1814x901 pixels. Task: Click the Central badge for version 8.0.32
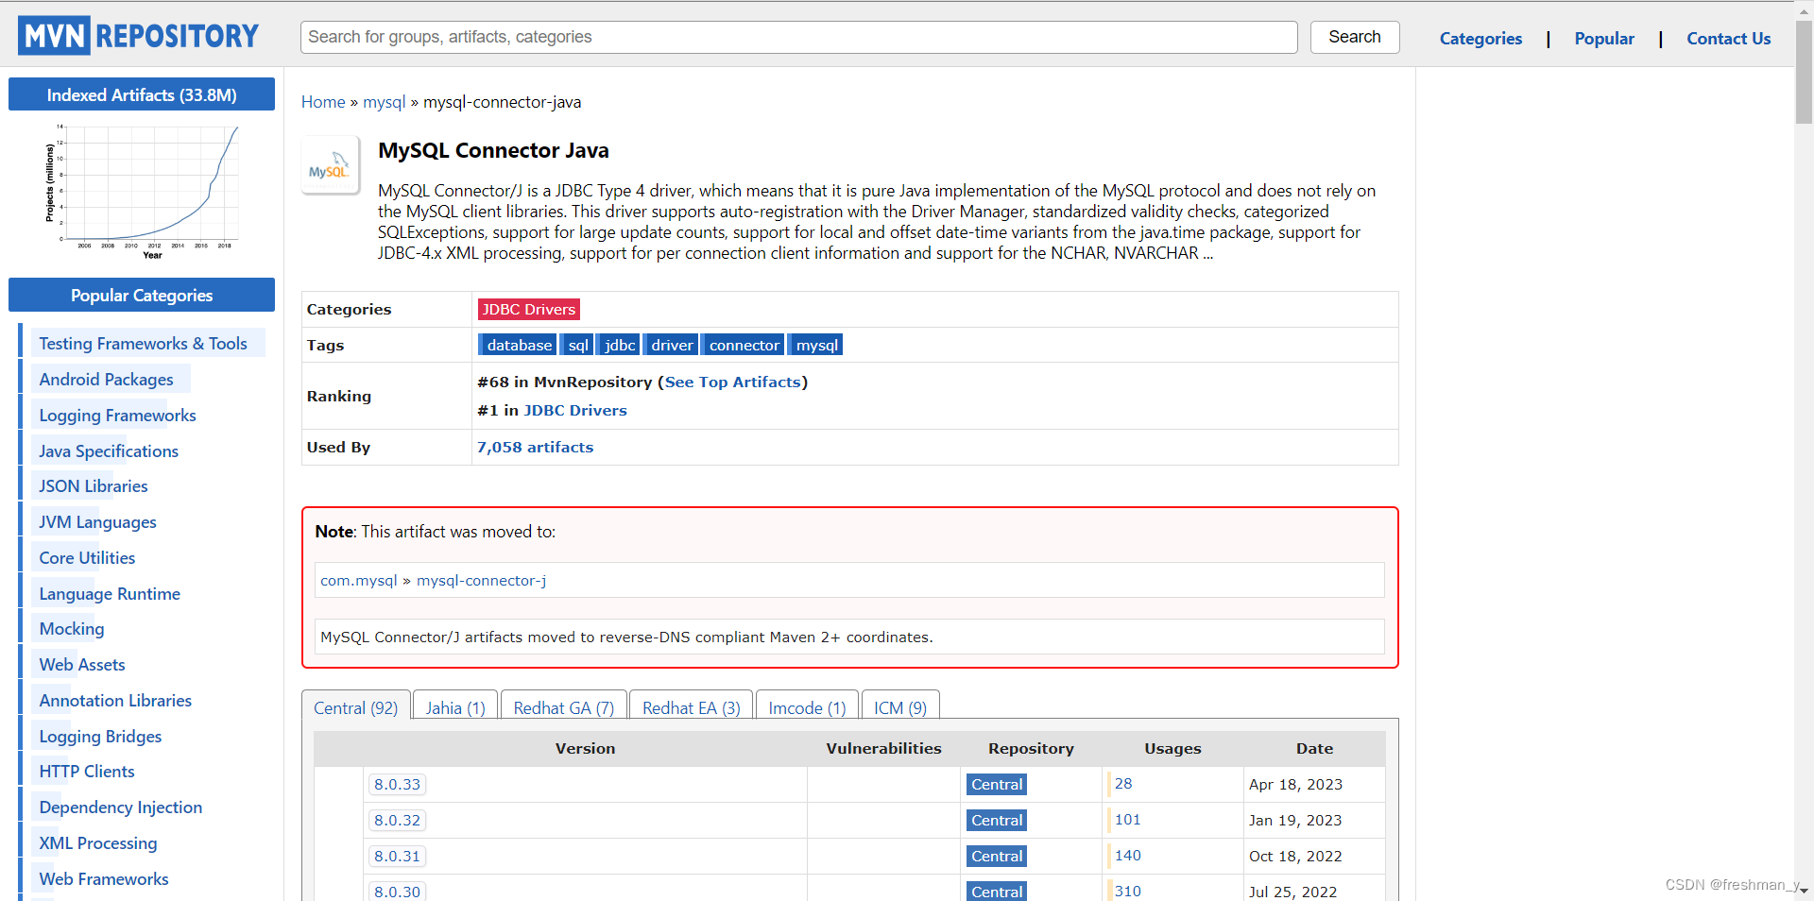point(997,820)
